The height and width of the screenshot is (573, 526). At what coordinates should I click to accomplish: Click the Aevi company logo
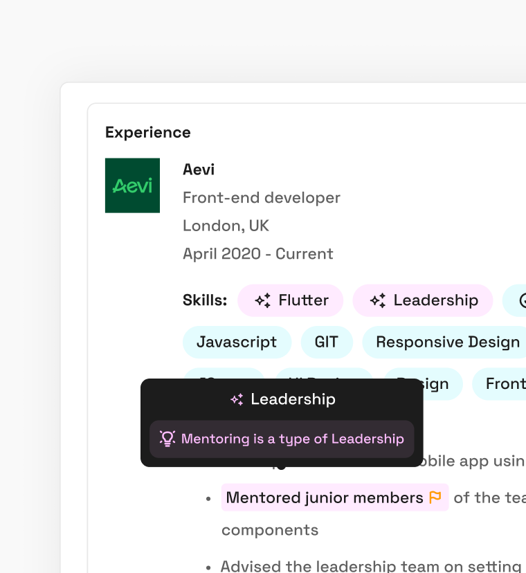pos(132,185)
